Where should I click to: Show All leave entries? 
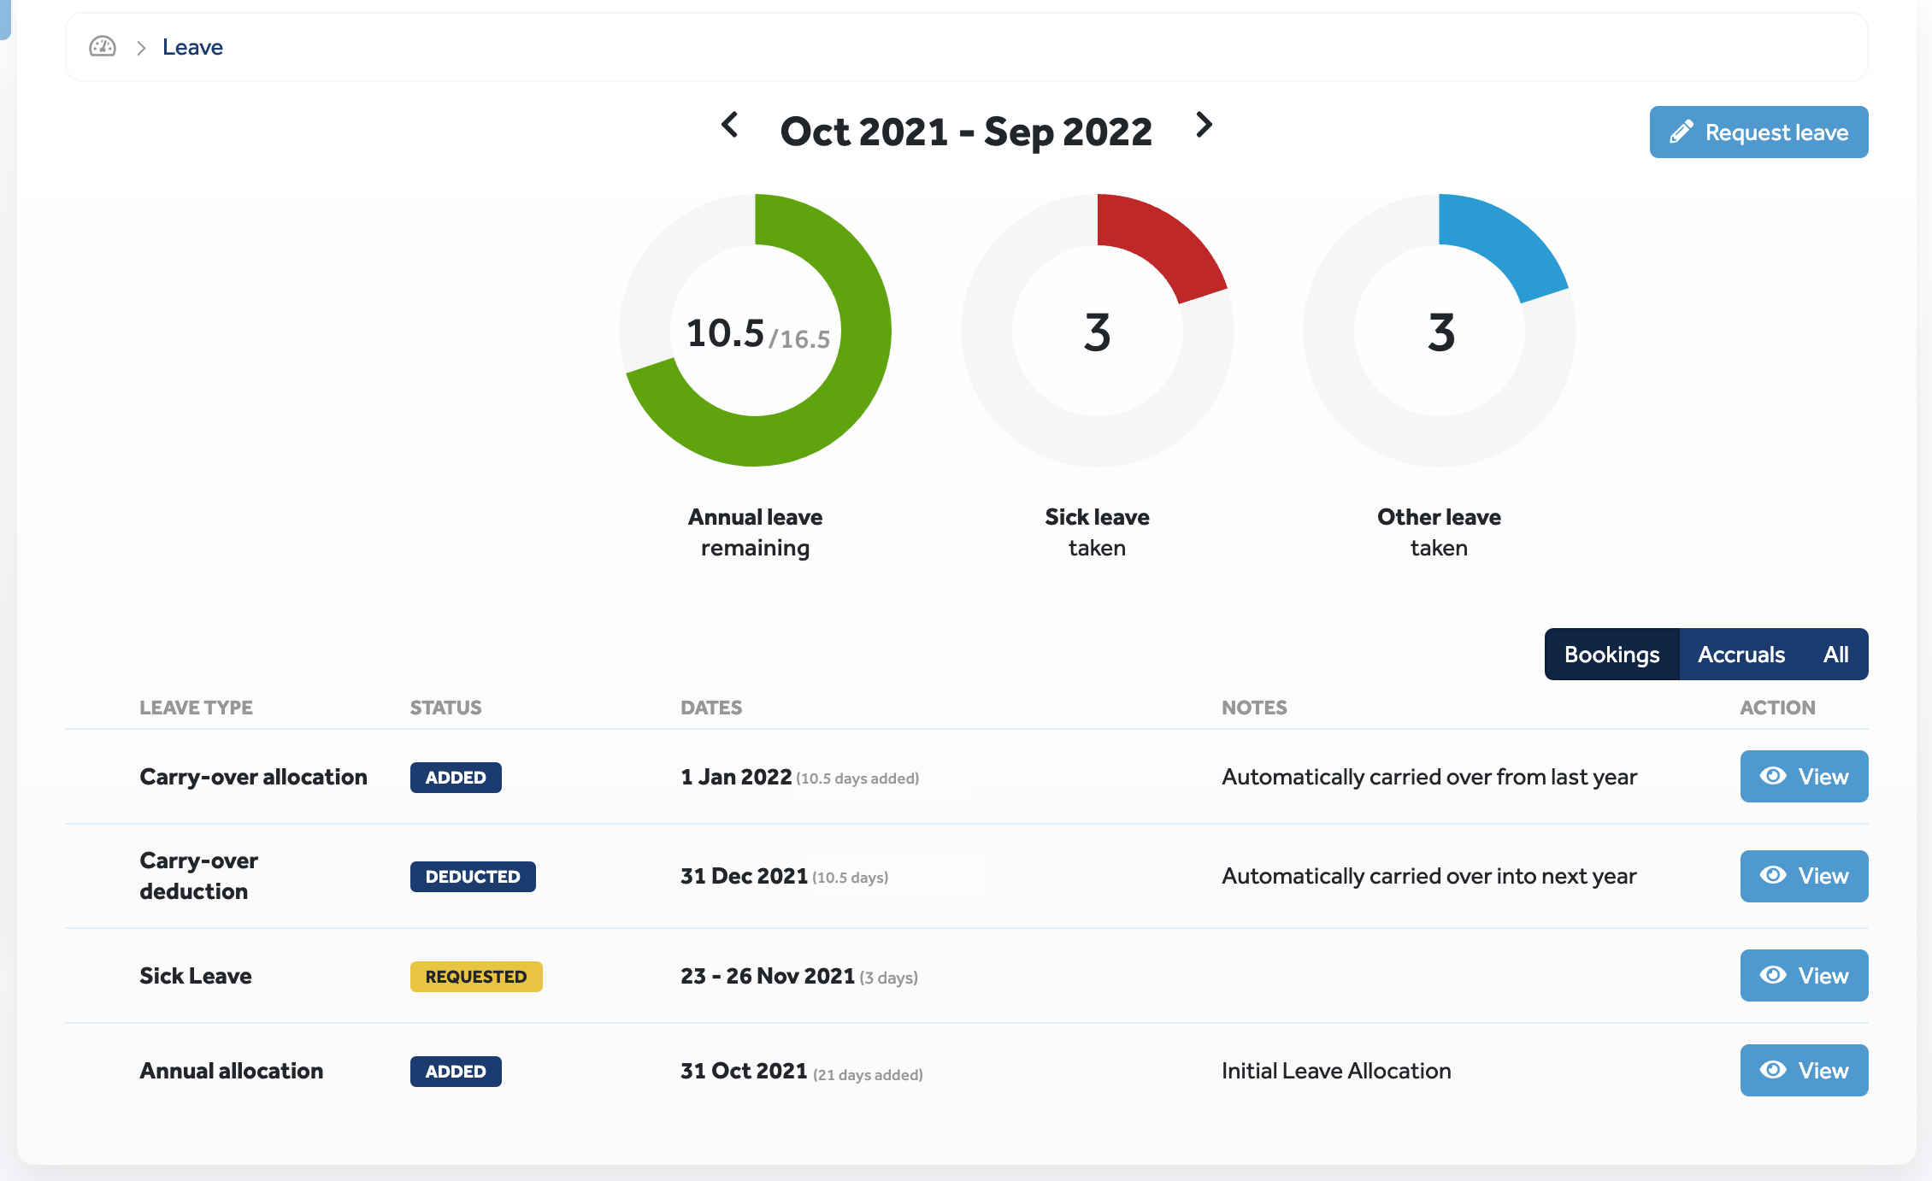click(x=1835, y=655)
